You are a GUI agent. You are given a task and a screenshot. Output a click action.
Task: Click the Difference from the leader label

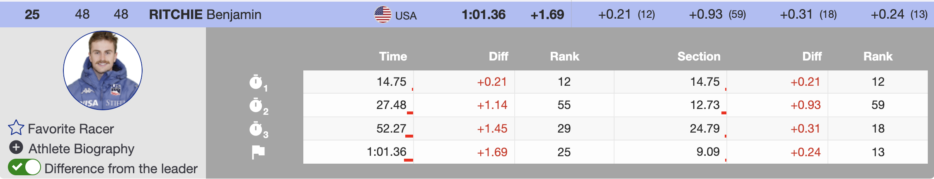click(x=121, y=169)
